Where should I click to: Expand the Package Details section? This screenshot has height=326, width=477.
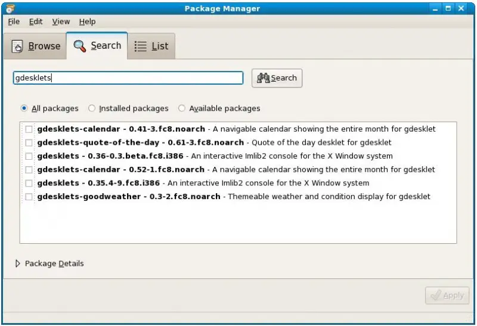click(18, 263)
